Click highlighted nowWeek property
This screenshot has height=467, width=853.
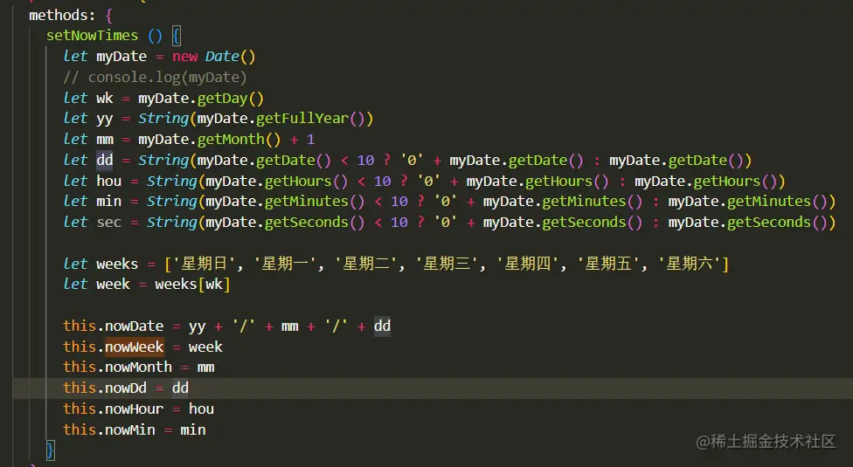[x=134, y=347]
